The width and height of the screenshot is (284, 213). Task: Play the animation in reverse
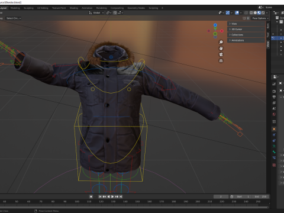coord(108,196)
